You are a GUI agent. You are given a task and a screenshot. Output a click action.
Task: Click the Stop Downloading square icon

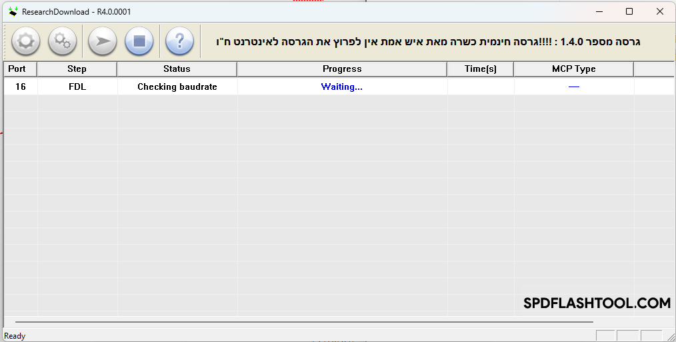click(139, 41)
